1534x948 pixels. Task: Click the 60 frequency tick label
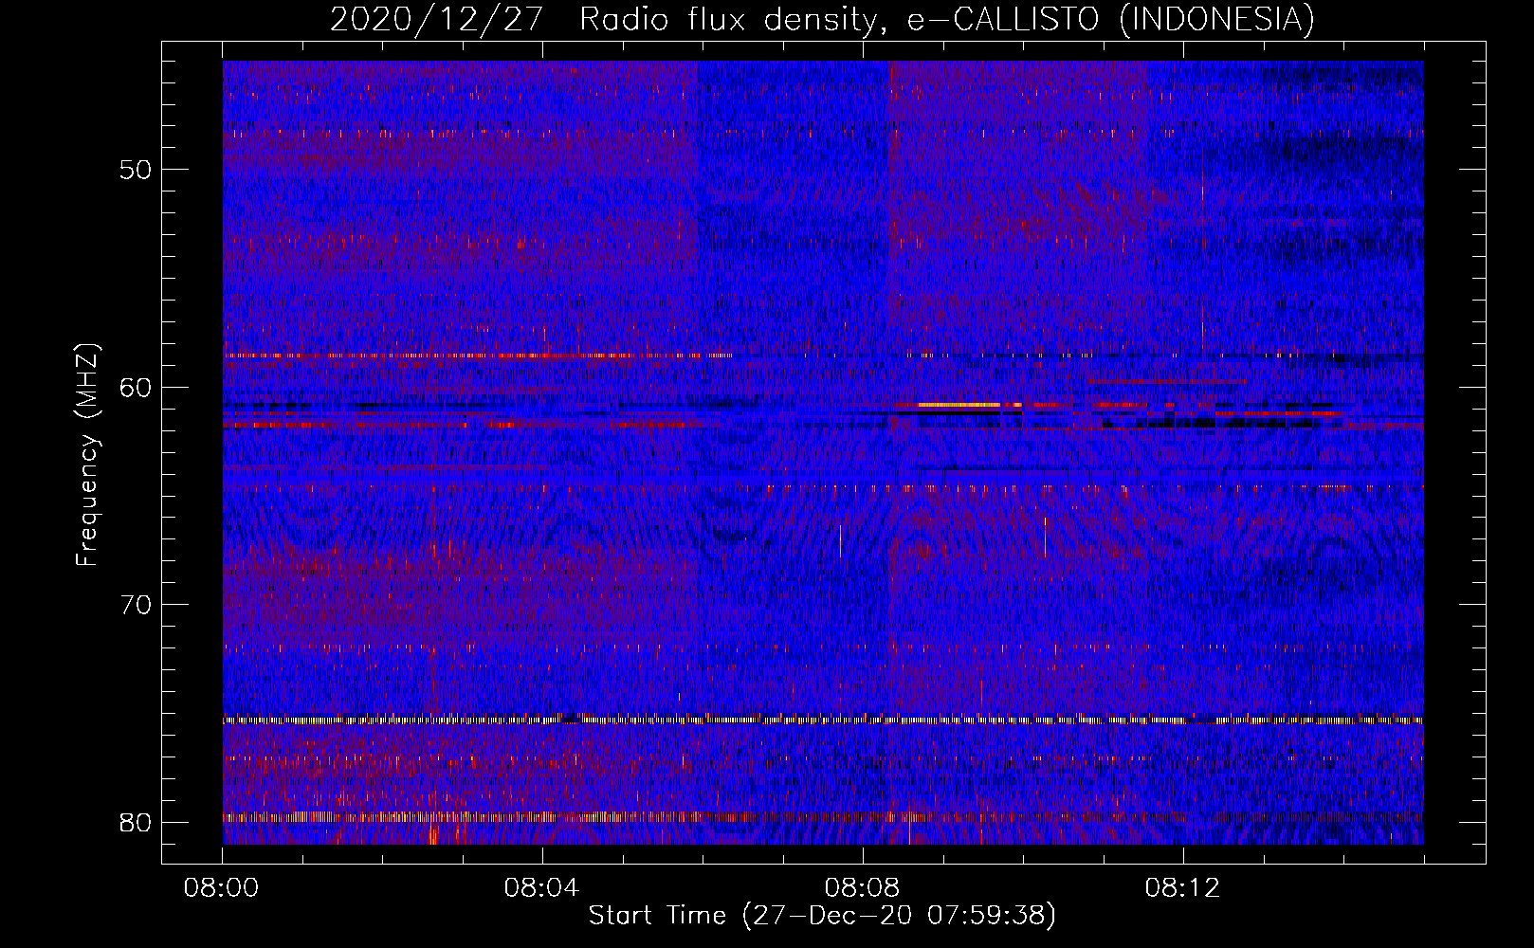136,387
